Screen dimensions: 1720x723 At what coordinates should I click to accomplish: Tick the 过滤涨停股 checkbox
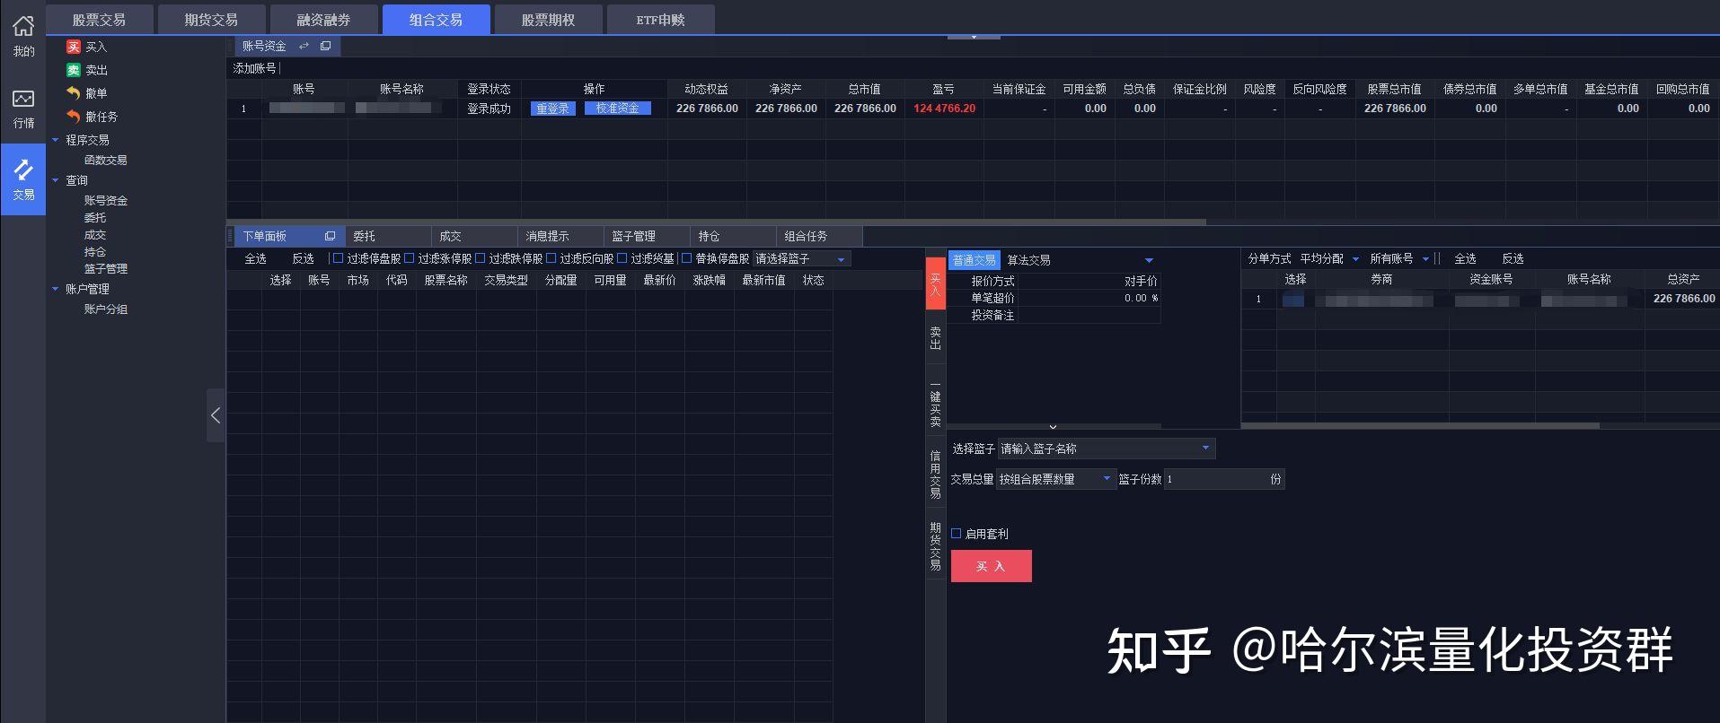pos(410,258)
